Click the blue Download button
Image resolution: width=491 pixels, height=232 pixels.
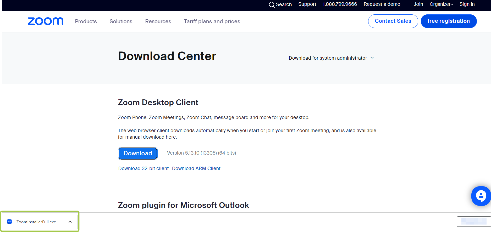[x=138, y=153]
